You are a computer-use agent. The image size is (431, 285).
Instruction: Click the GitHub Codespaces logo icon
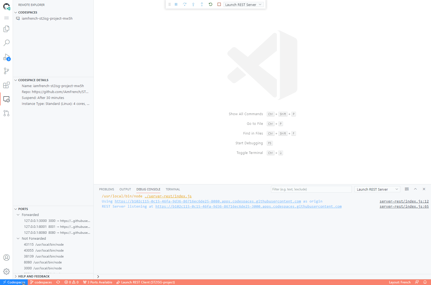(6, 6)
